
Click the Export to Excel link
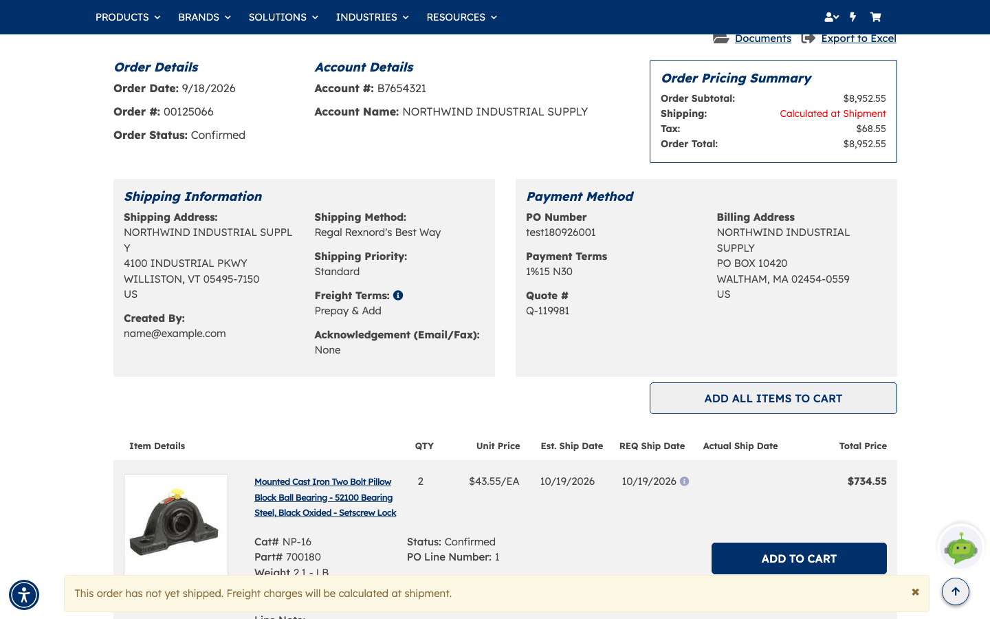(859, 39)
